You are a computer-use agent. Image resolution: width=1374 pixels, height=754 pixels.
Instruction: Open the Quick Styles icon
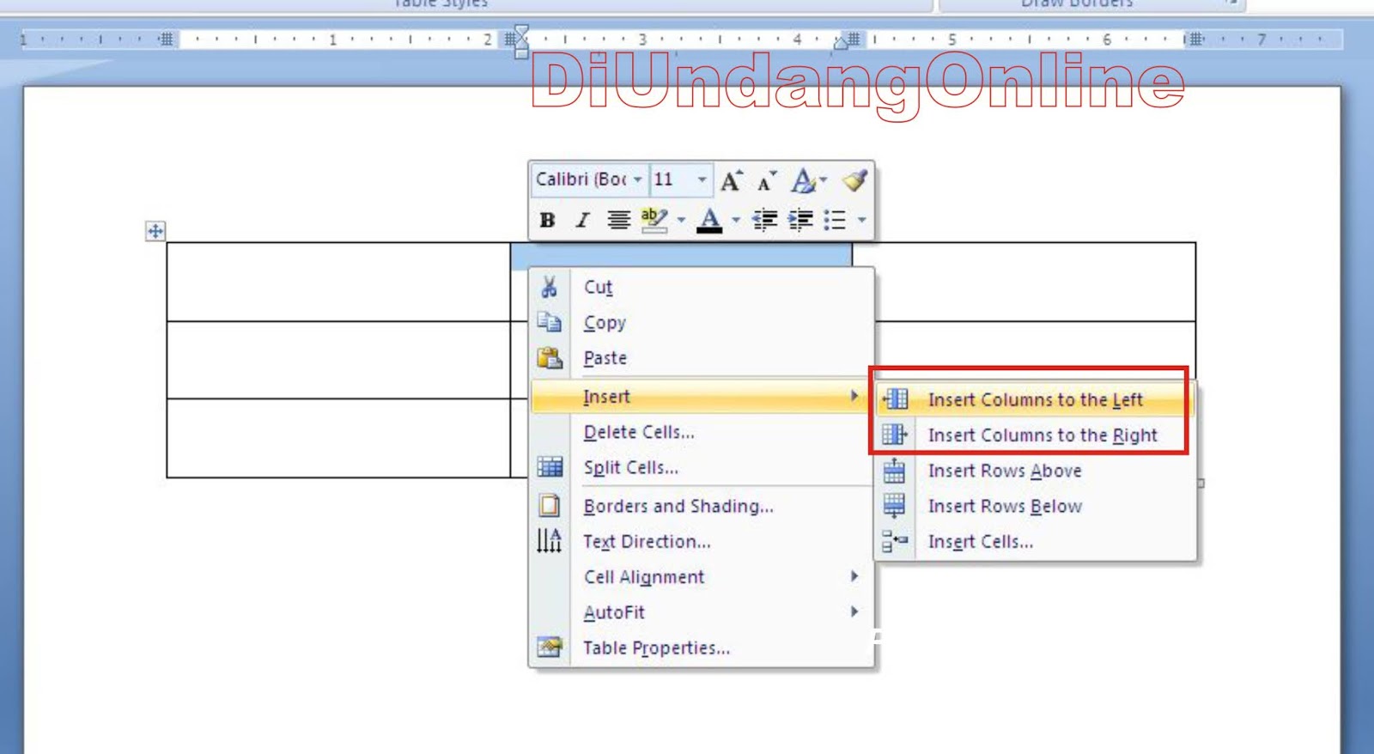(x=803, y=180)
